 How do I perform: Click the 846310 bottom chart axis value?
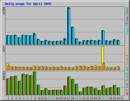click(4, 76)
